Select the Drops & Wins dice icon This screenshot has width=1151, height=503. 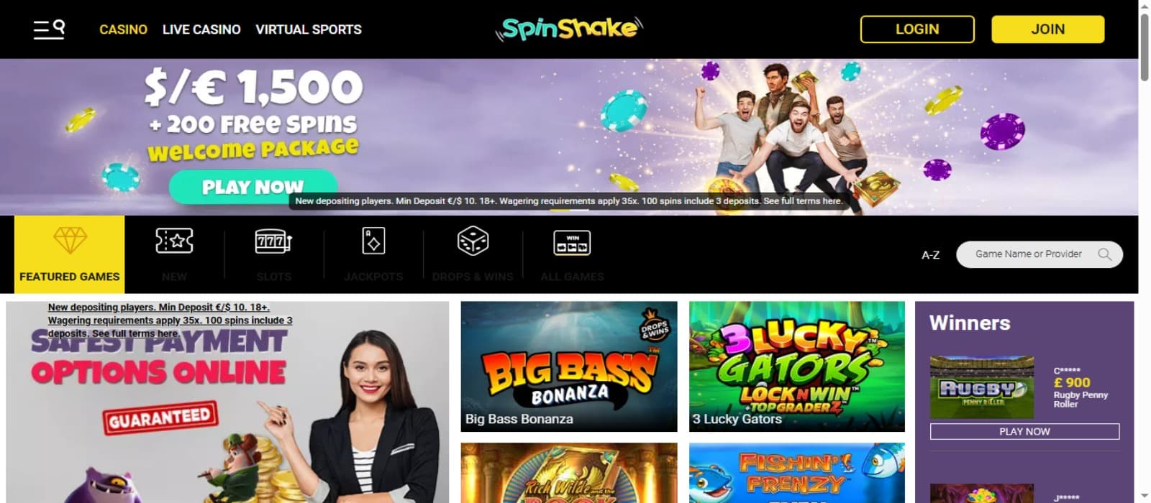point(473,241)
